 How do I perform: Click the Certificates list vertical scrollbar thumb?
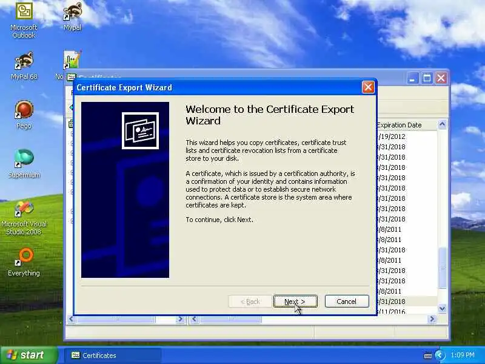[x=443, y=268]
